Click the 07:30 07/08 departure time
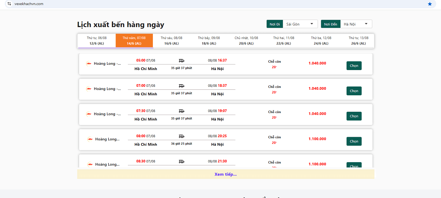This screenshot has width=441, height=198. click(146, 111)
